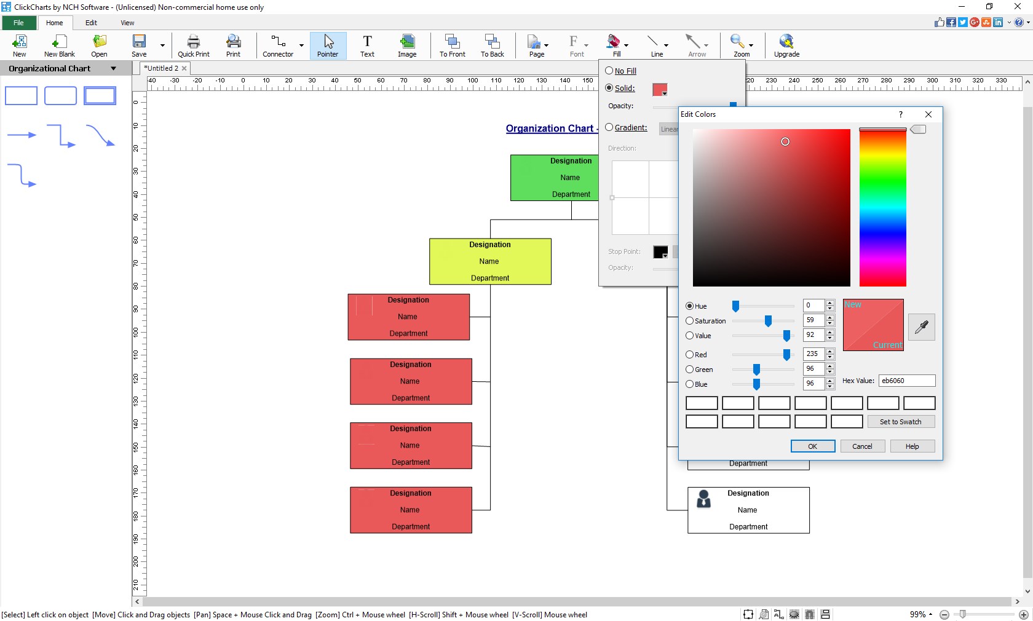1033x621 pixels.
Task: Select the Pointer tool
Action: [328, 45]
